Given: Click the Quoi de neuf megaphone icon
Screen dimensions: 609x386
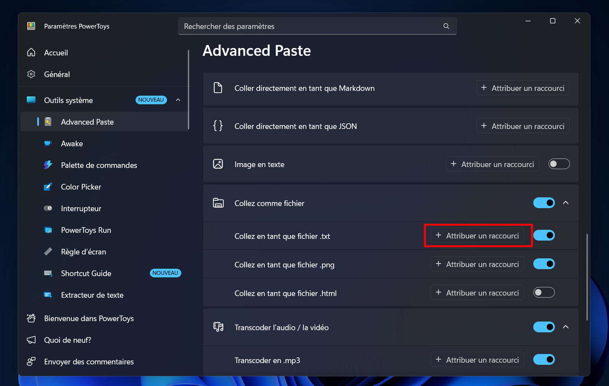Looking at the screenshot, I should pos(31,340).
